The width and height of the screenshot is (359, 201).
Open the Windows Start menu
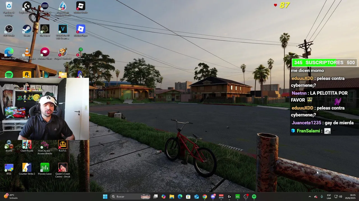(105, 197)
